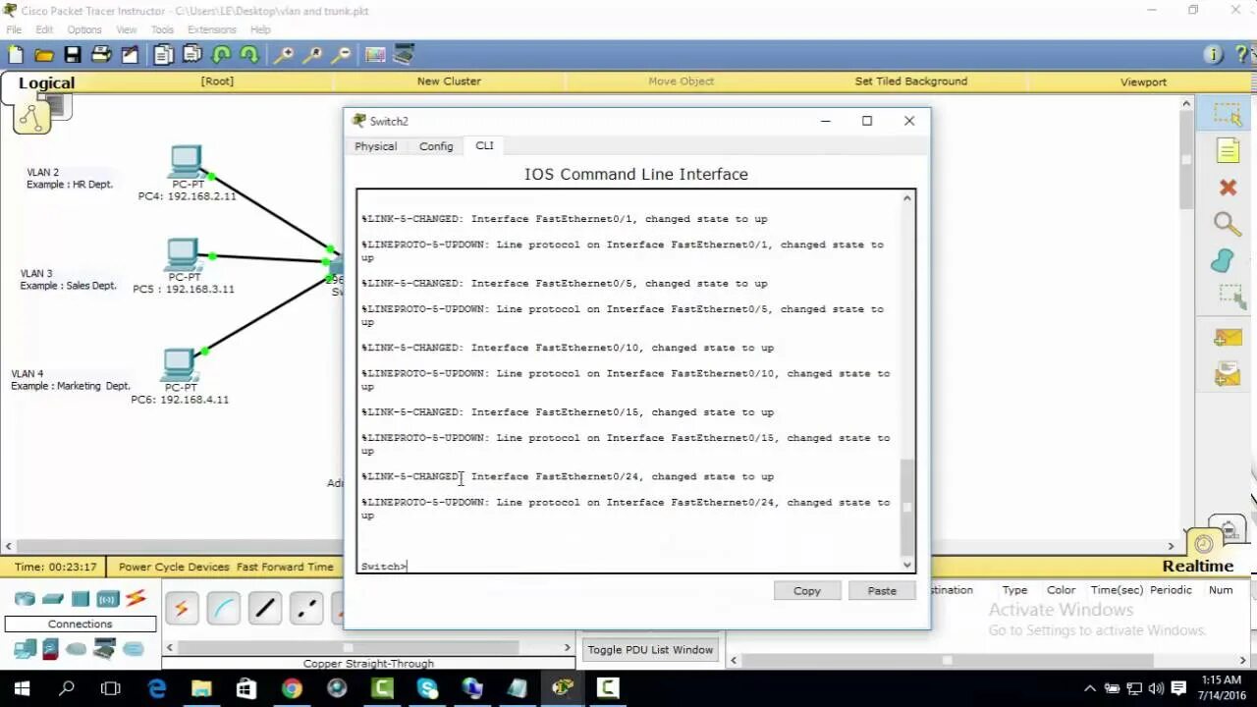Select Routers device category icon

25,599
